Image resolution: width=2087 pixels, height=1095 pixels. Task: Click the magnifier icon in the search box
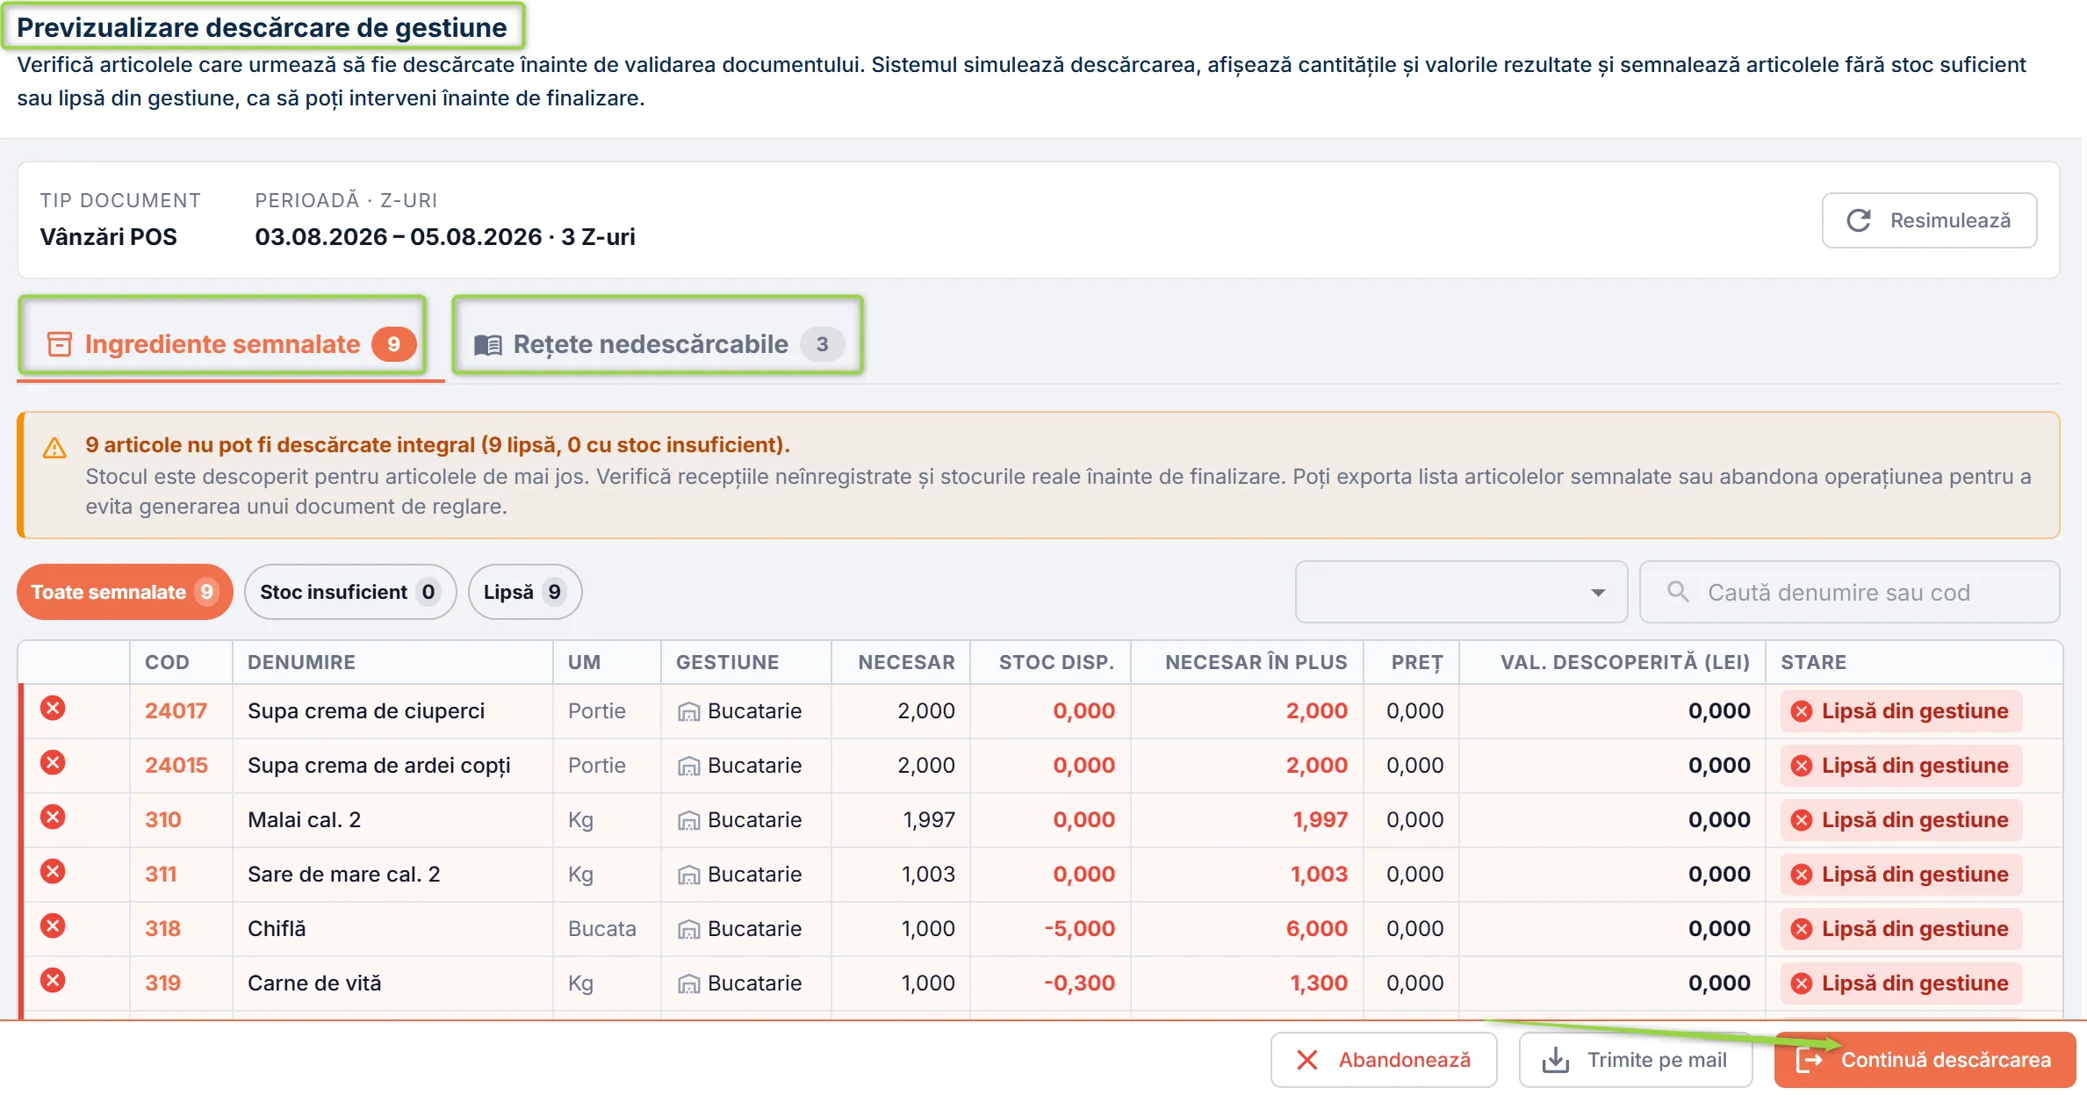[1678, 592]
